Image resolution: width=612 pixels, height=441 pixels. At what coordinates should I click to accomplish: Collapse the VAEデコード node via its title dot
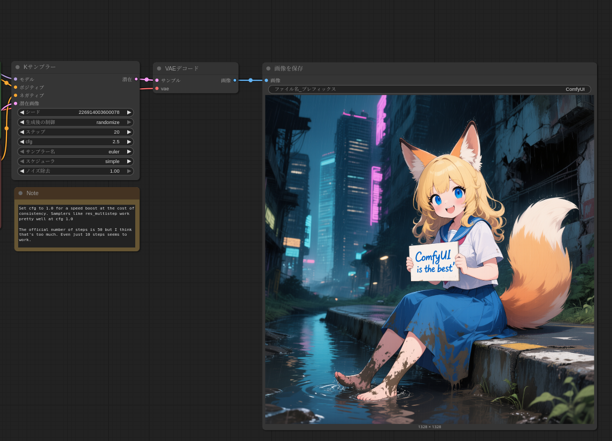tap(159, 68)
